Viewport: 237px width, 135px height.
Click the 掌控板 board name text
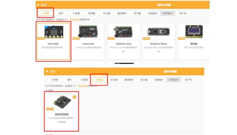point(194,44)
